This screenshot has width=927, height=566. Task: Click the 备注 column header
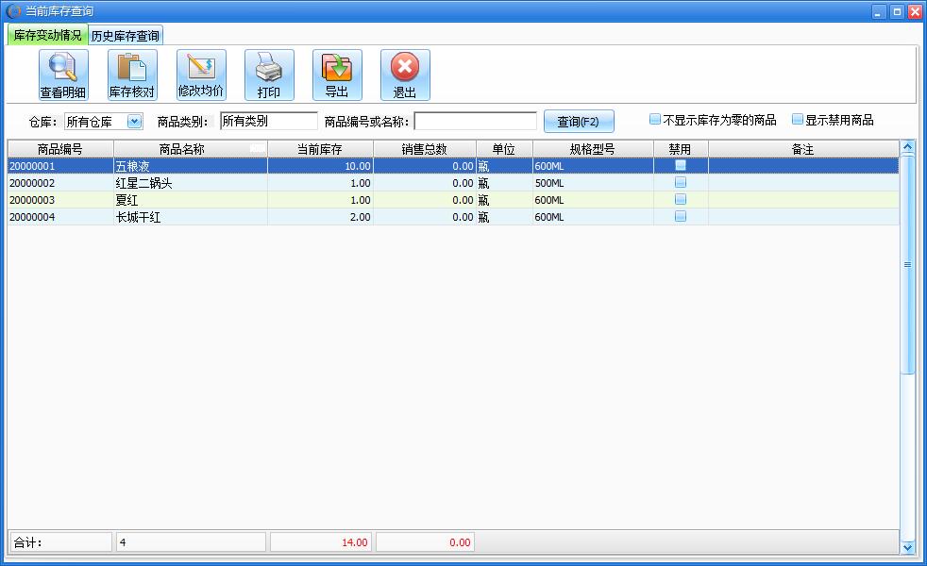(803, 149)
